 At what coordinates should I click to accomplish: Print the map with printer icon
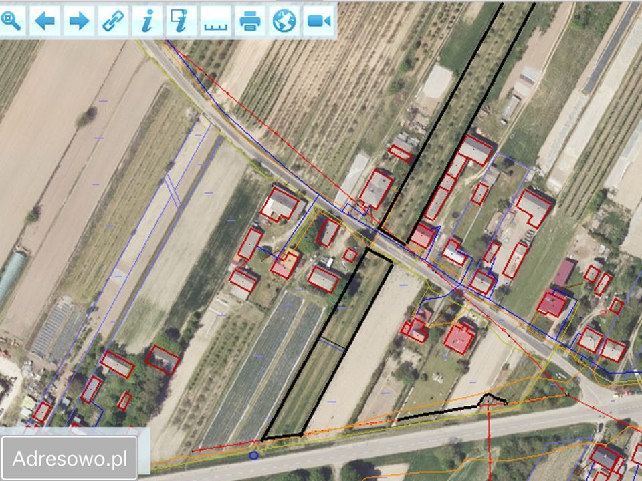pos(249,21)
